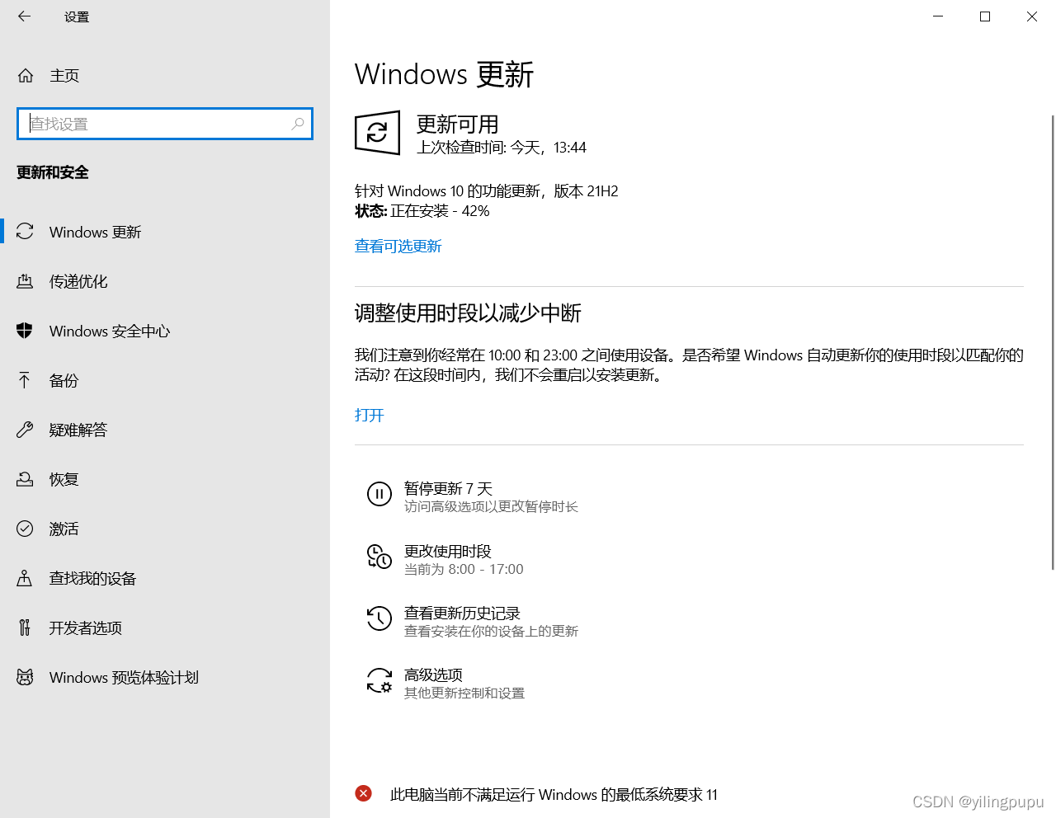The image size is (1056, 818).
Task: Click the 查找我的设备 locator icon
Action: pos(25,578)
